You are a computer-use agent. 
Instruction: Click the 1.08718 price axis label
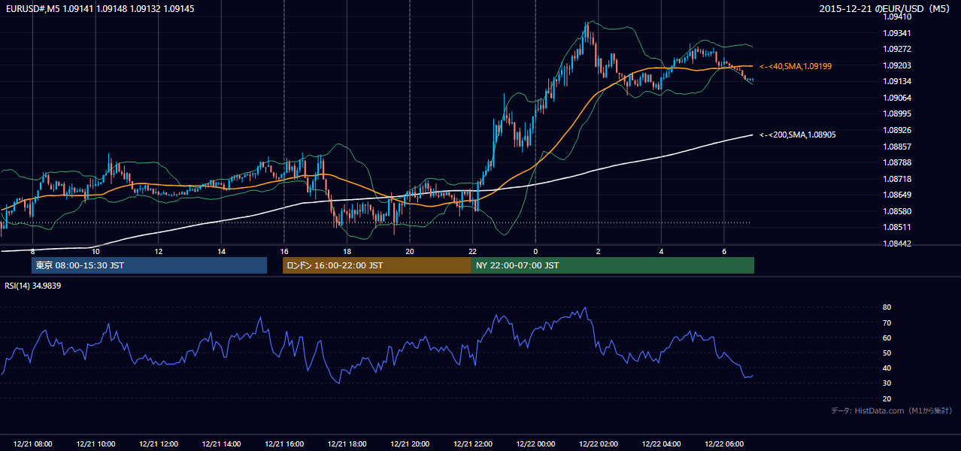pyautogui.click(x=897, y=179)
